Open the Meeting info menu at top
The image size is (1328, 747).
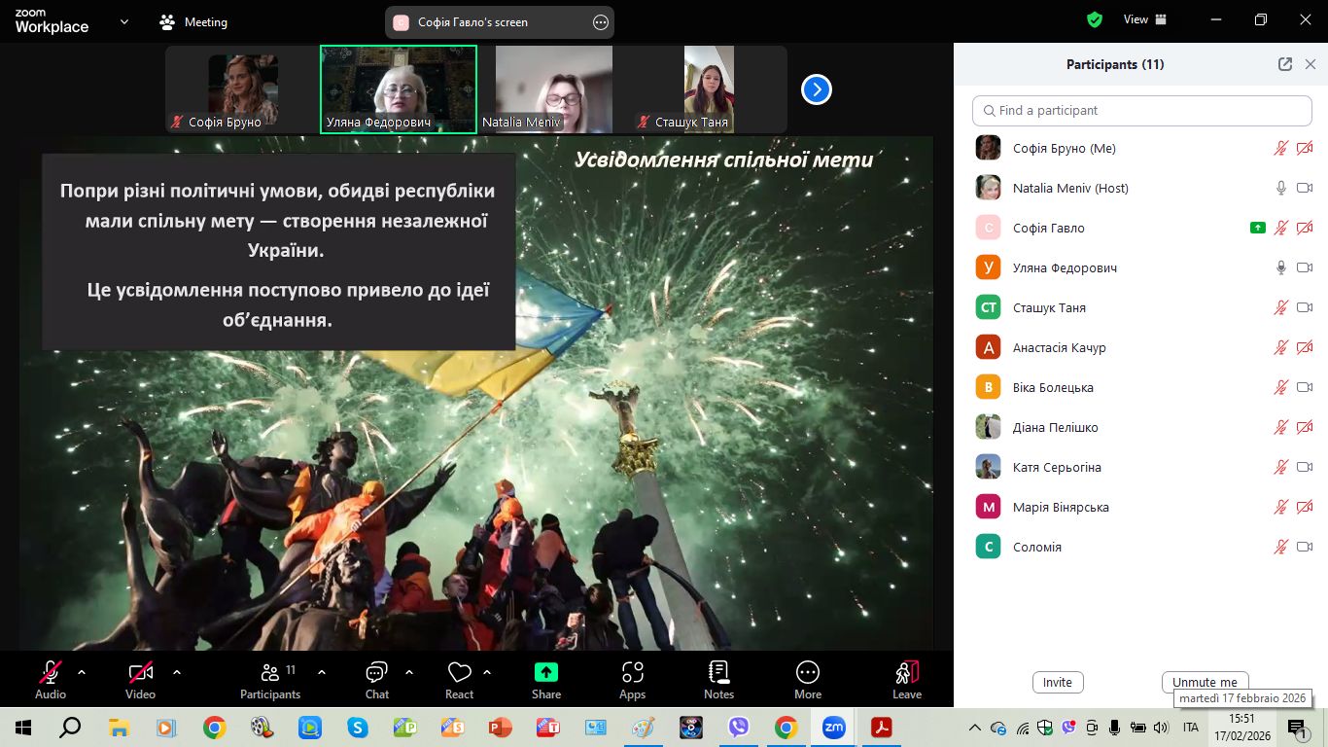click(x=193, y=22)
